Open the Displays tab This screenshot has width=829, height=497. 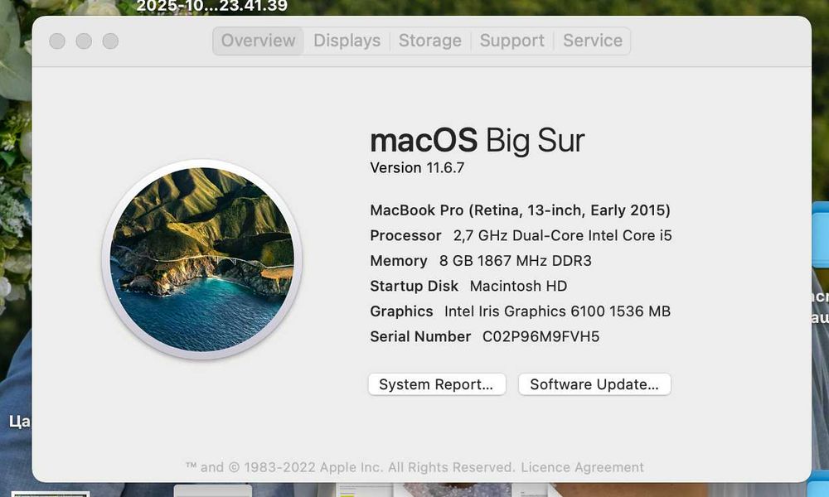click(x=347, y=41)
